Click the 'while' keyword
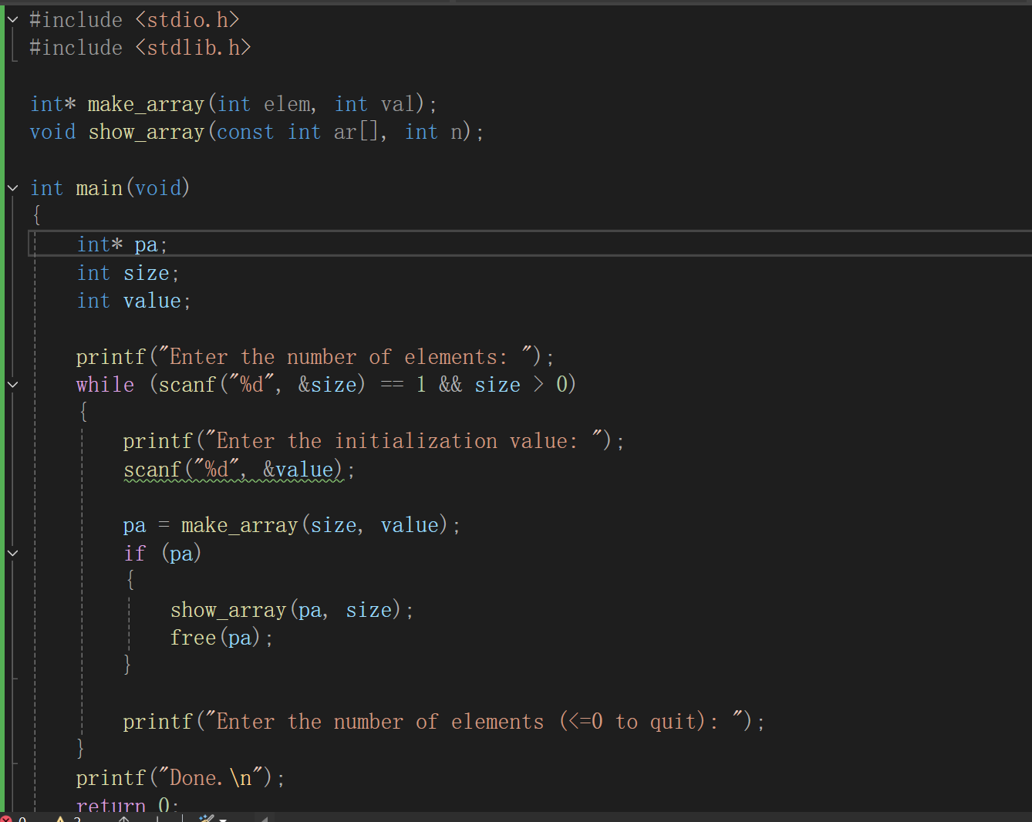 pos(105,385)
